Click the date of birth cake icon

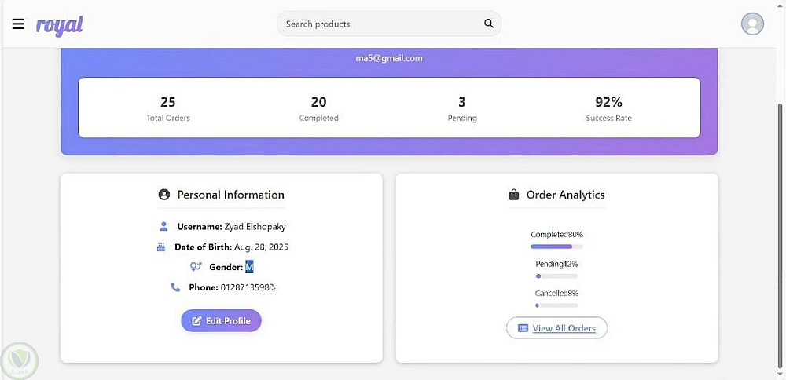coord(161,247)
